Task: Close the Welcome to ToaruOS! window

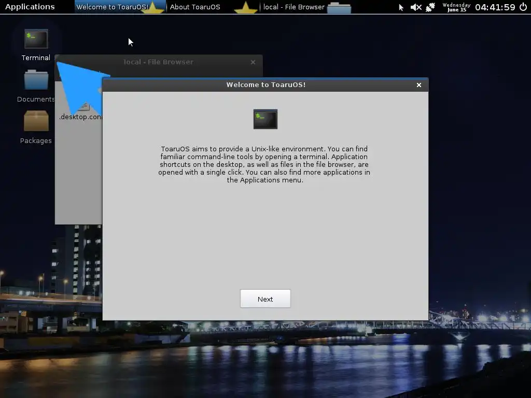Action: pos(419,85)
